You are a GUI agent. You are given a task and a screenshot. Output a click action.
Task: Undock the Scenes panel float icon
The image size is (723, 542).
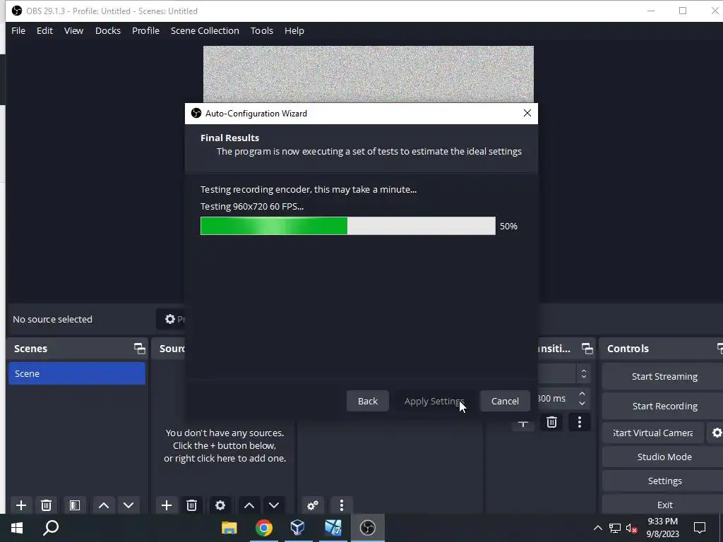[139, 349]
